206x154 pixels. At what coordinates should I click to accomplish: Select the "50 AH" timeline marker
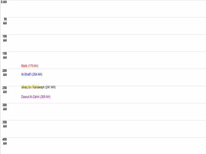pyautogui.click(x=5, y=21)
